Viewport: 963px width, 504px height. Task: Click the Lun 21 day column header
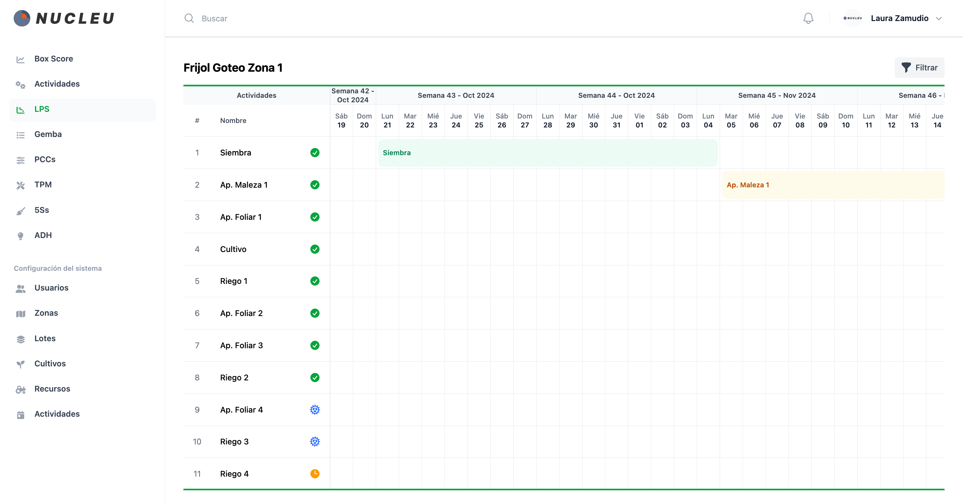point(387,120)
